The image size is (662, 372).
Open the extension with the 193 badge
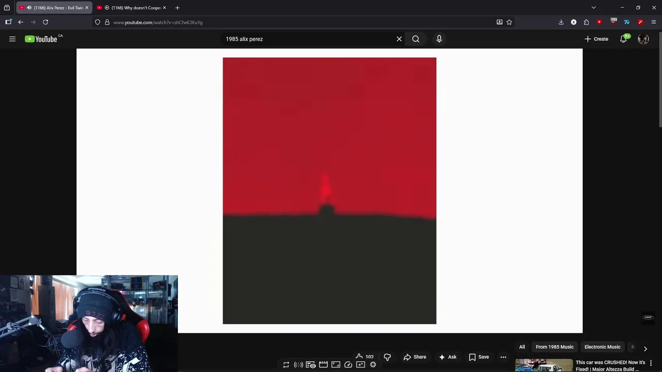(x=613, y=22)
